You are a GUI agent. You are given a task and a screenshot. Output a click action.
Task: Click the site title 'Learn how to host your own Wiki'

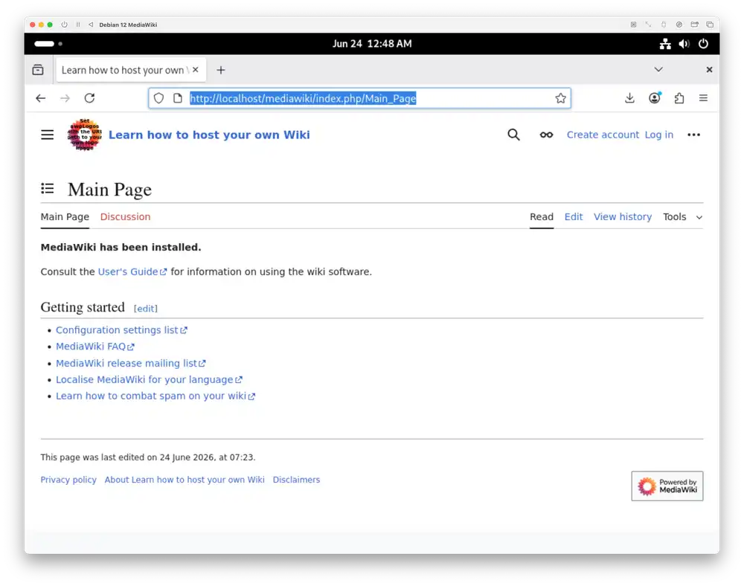(209, 135)
